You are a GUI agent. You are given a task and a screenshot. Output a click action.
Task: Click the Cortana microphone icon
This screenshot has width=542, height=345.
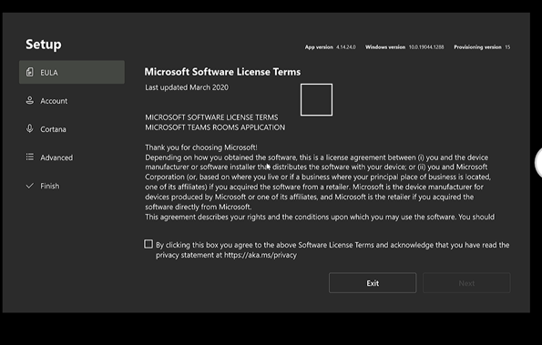30,129
